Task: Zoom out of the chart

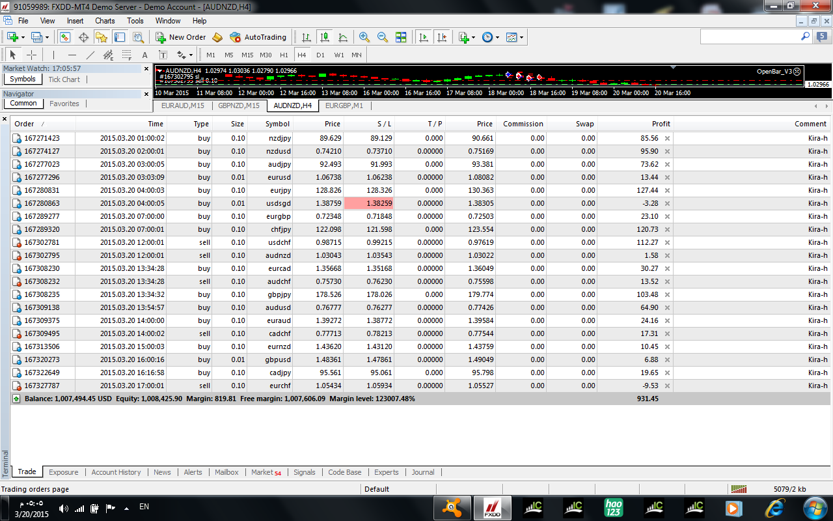Action: click(383, 37)
